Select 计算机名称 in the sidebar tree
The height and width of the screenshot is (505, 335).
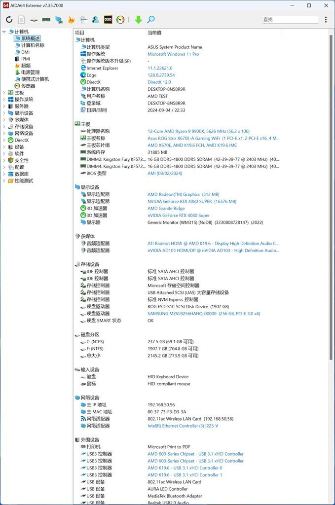coord(29,45)
